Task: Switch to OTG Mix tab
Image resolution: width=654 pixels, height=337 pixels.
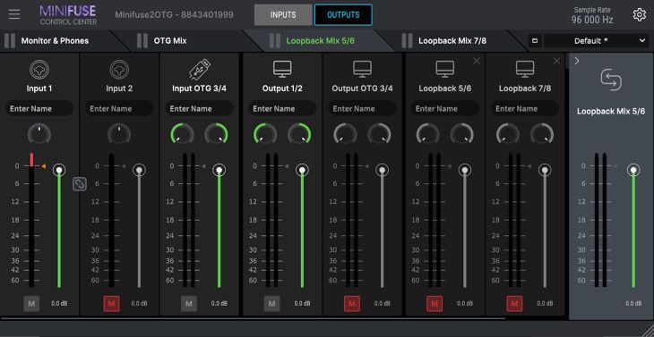Action: click(x=170, y=41)
